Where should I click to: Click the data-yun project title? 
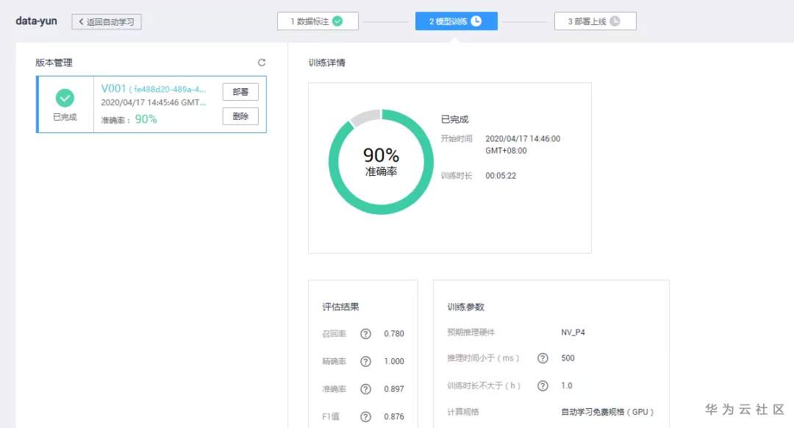(x=36, y=21)
